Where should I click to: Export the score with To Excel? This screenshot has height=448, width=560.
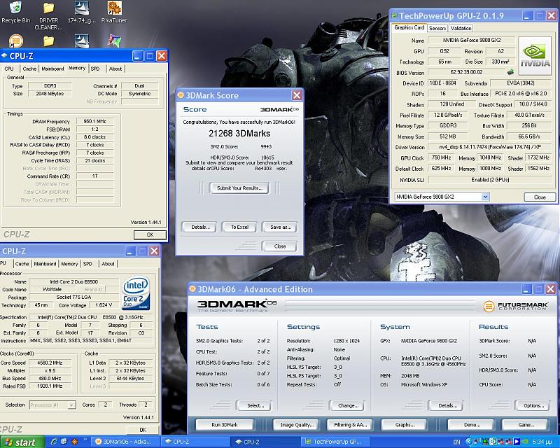(239, 227)
